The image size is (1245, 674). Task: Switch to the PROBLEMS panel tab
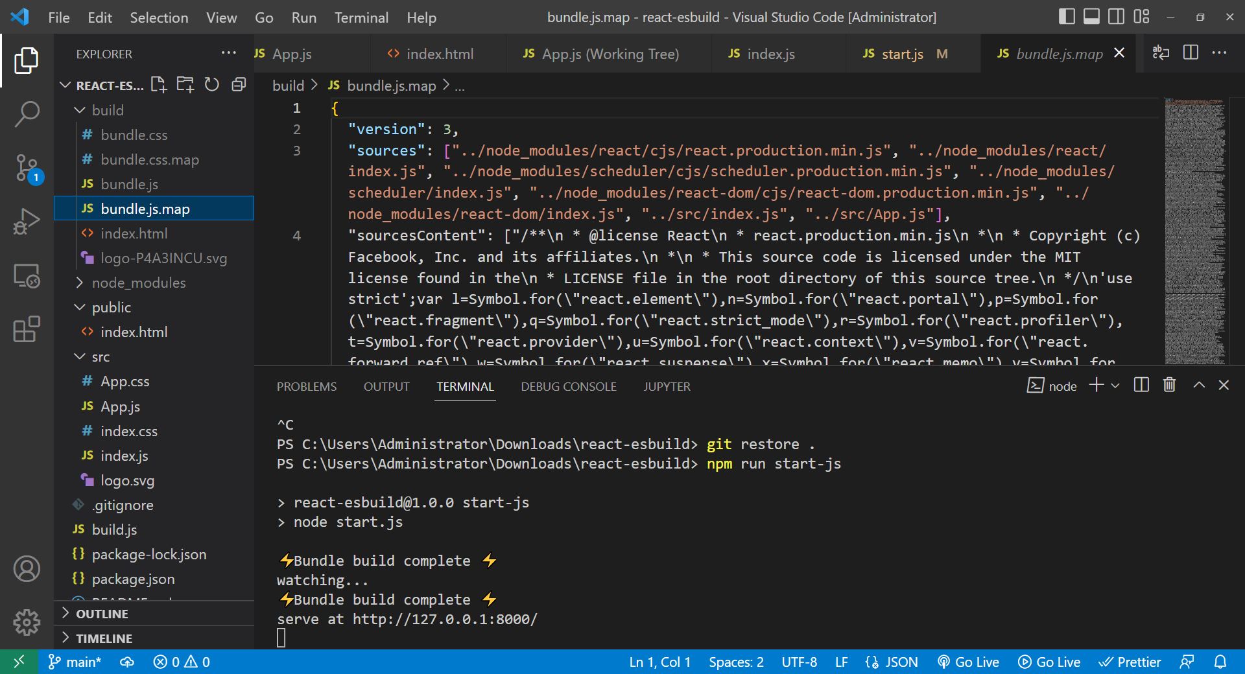tap(307, 386)
